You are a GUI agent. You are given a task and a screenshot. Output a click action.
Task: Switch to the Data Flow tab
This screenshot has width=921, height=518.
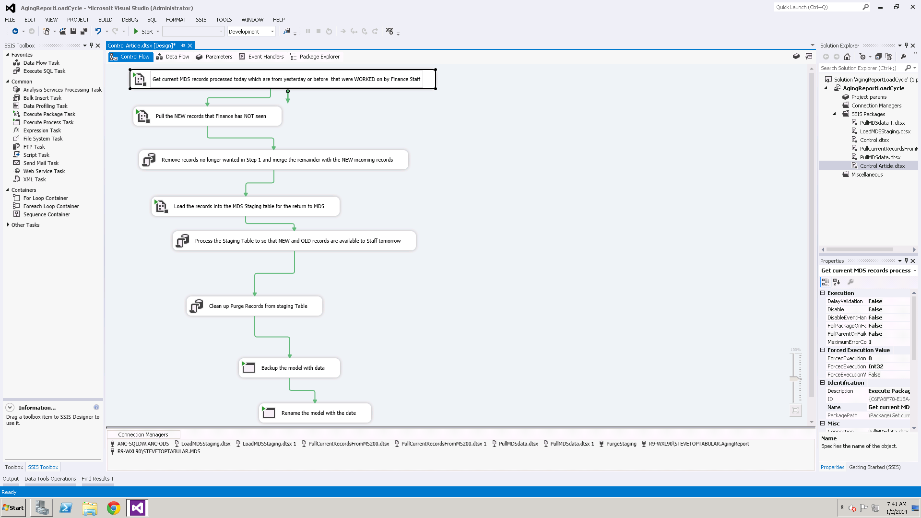pos(173,57)
